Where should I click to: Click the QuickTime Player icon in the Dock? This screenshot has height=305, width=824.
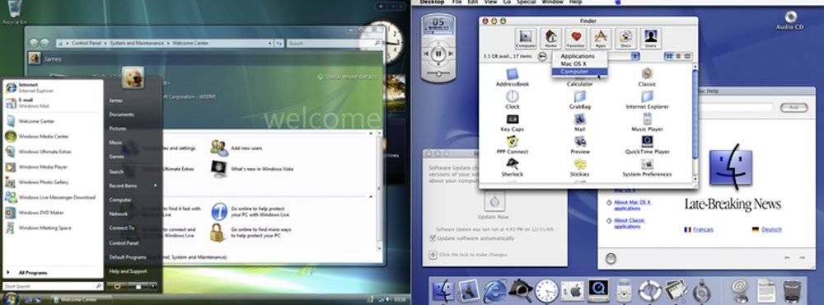pyautogui.click(x=598, y=291)
